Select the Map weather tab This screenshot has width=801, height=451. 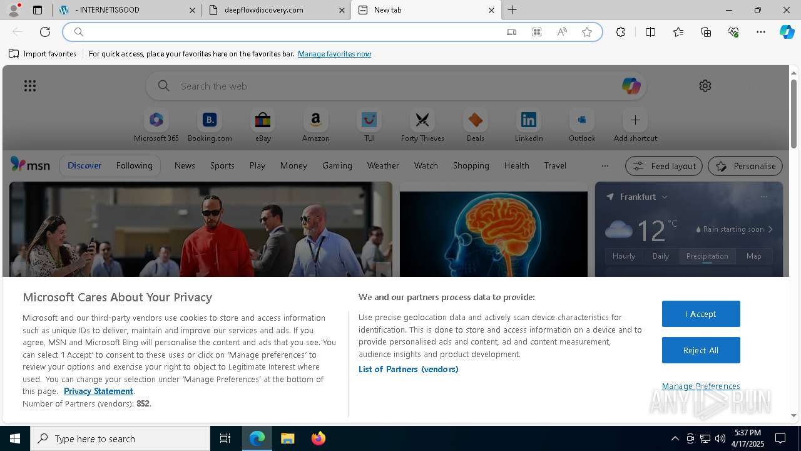pyautogui.click(x=754, y=256)
